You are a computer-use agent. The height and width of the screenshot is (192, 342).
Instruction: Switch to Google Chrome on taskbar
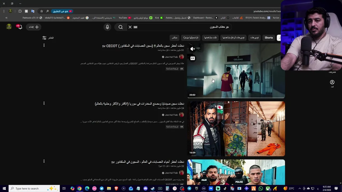[80, 189]
